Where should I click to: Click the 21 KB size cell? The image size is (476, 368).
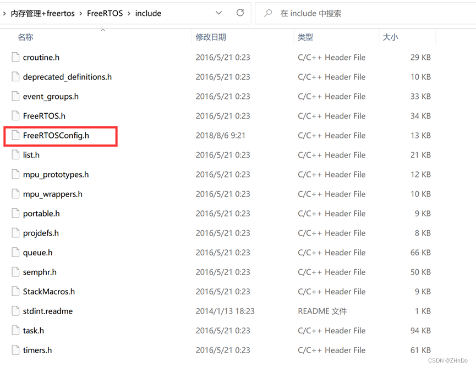420,155
